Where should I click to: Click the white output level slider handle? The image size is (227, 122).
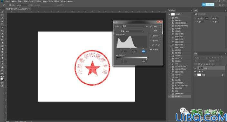(x=147, y=59)
